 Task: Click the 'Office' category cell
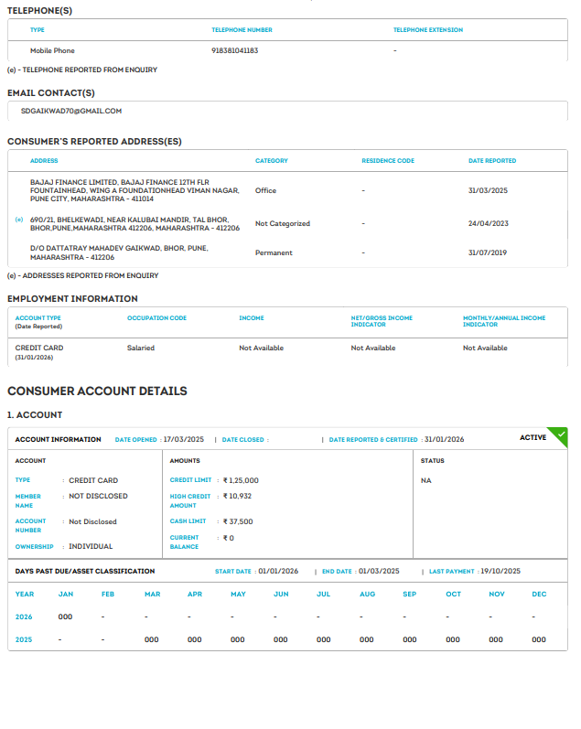pyautogui.click(x=265, y=190)
